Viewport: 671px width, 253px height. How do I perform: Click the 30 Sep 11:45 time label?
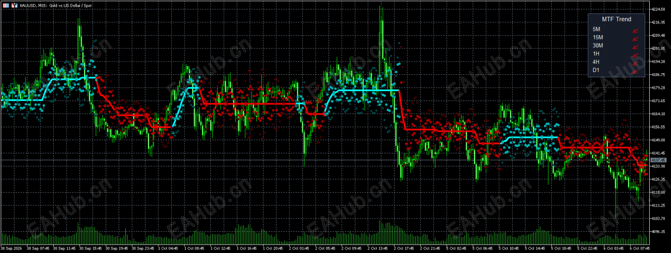(65, 248)
